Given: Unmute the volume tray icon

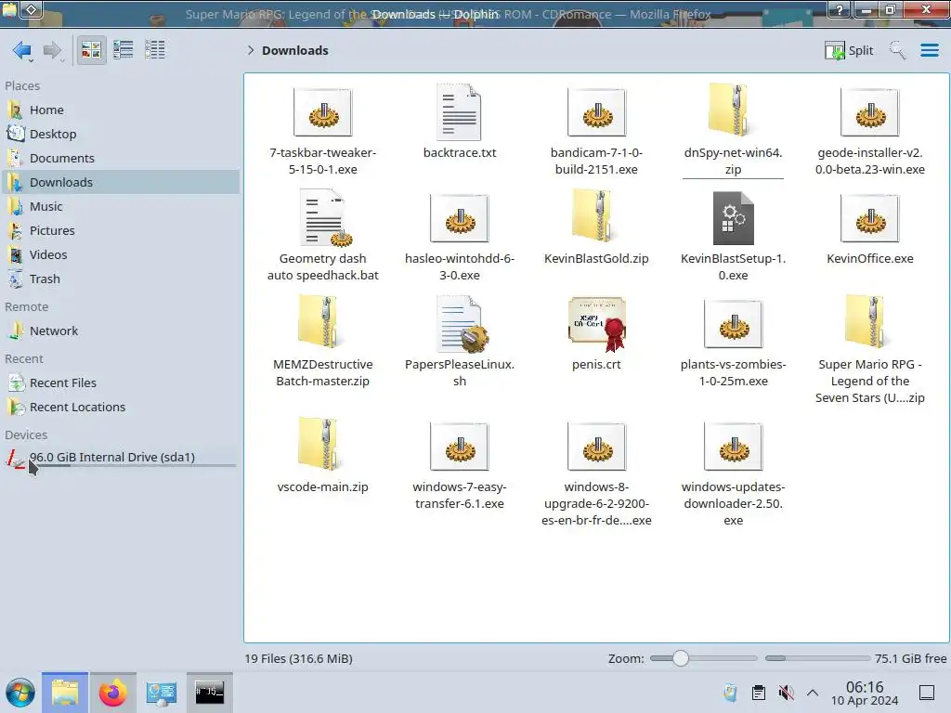Looking at the screenshot, I should [786, 693].
